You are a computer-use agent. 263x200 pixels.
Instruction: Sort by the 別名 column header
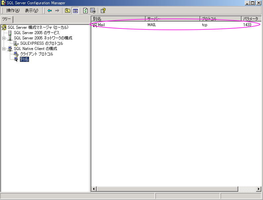coord(118,19)
